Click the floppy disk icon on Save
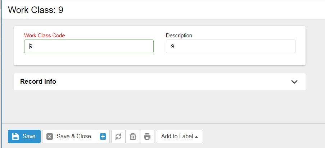Viewport: 325px width, 148px height. (x=15, y=137)
